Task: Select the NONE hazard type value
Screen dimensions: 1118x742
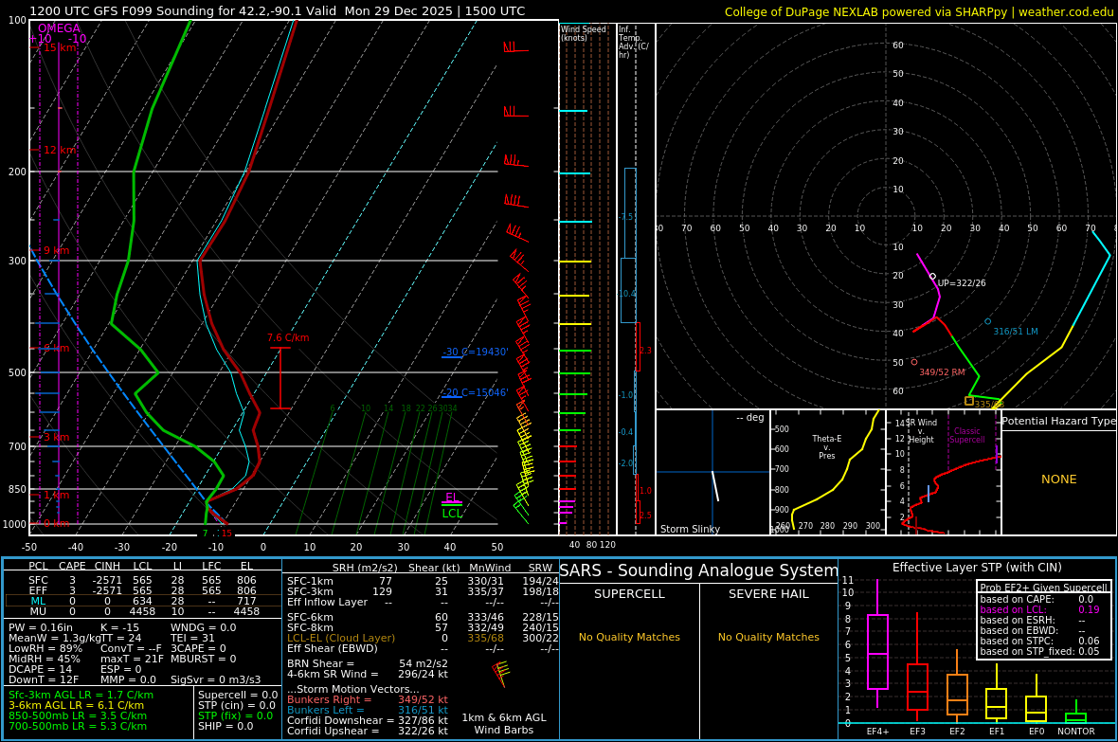Action: click(x=1059, y=480)
